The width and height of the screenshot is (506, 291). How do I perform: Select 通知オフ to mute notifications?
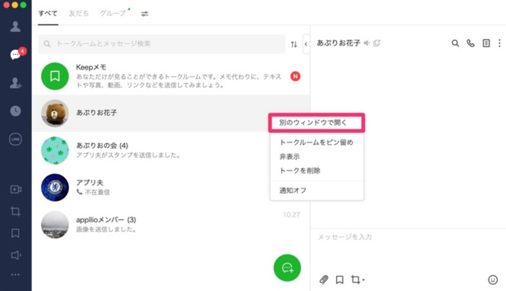click(x=293, y=190)
